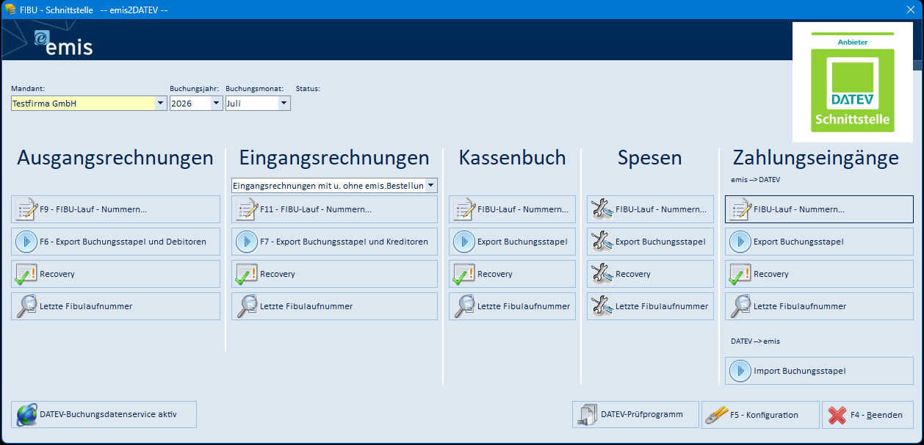The height and width of the screenshot is (445, 924).
Task: Click F7 - Export Buchungsstapel und Kreditoren label
Action: pyautogui.click(x=344, y=242)
